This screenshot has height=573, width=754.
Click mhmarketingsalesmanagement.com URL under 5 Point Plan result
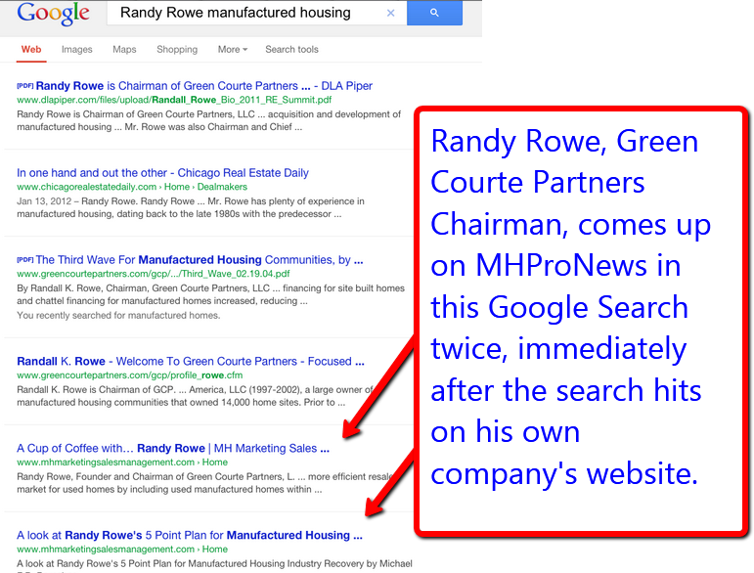coord(122,549)
